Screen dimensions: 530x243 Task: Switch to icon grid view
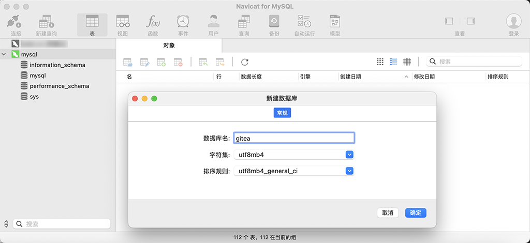pos(380,62)
